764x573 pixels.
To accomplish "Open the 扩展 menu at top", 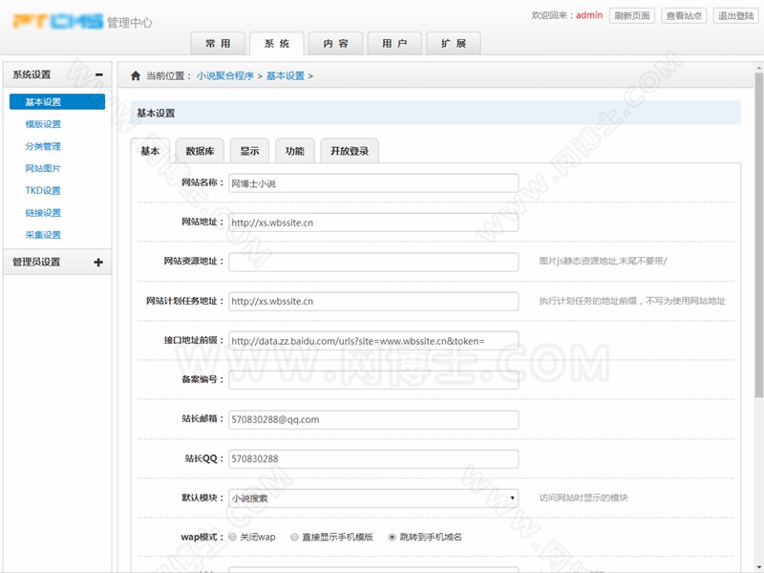I will click(455, 42).
